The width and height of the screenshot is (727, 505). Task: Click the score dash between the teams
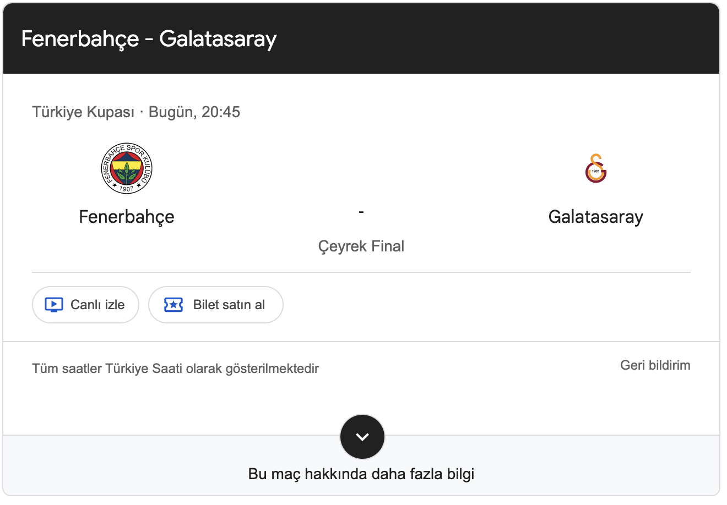tap(361, 212)
